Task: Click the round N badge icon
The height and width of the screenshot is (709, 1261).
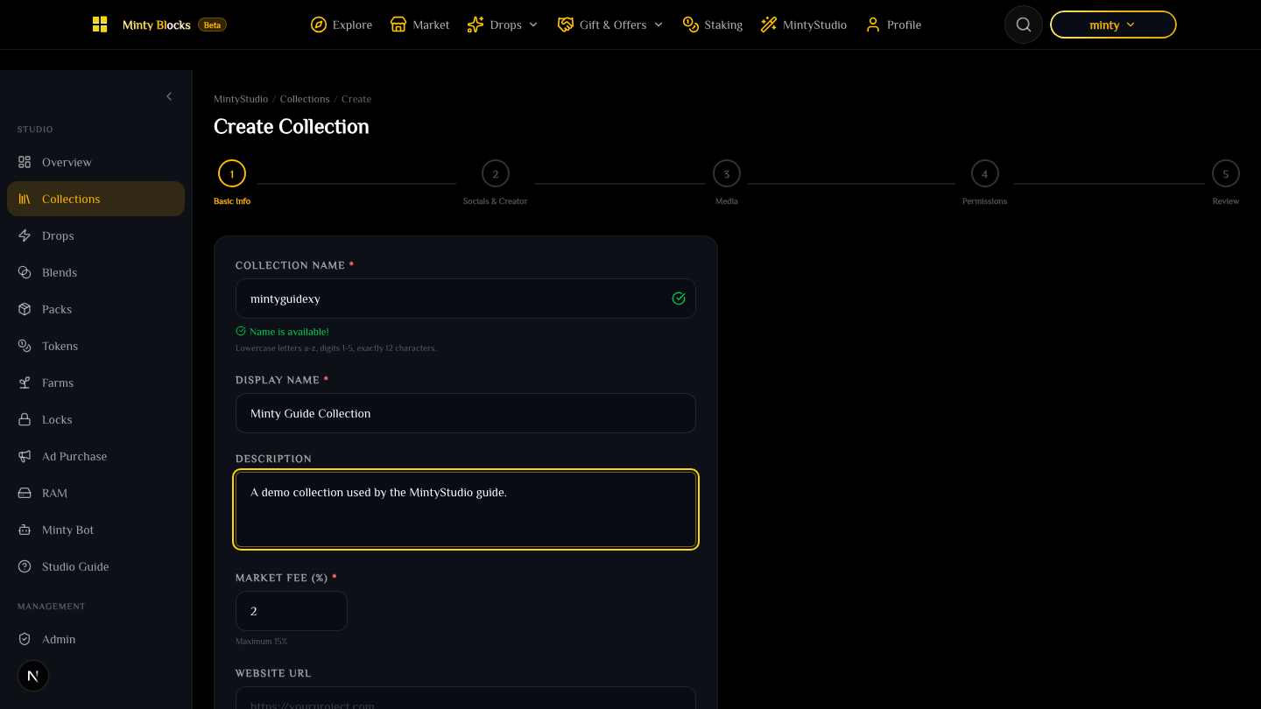Action: (x=33, y=676)
